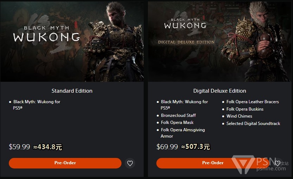Select the Standard Edition title
Viewport: 293px width, 179px height.
(x=72, y=91)
